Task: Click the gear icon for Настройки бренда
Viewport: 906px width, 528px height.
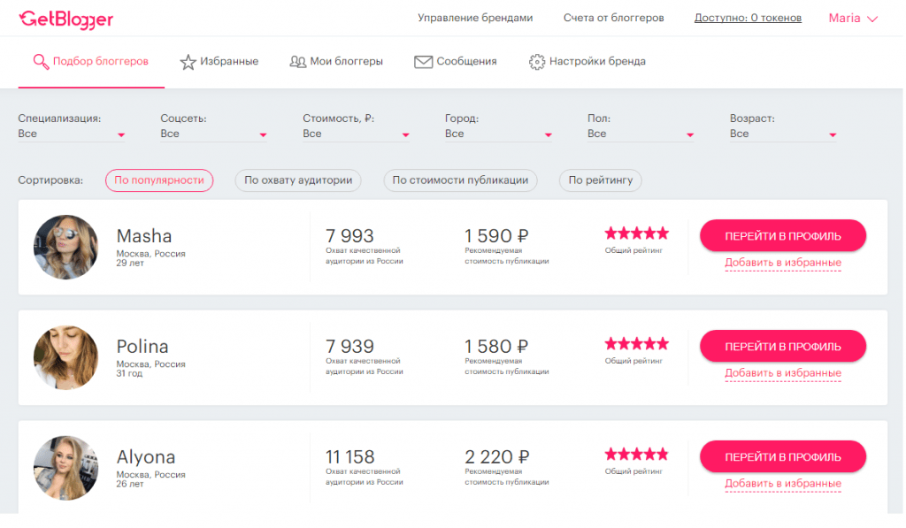Action: [x=536, y=62]
